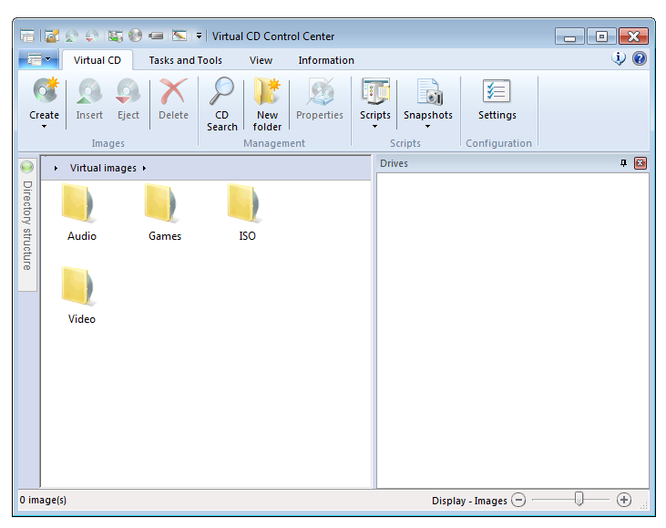Click quick-access insert disc icon

72,36
